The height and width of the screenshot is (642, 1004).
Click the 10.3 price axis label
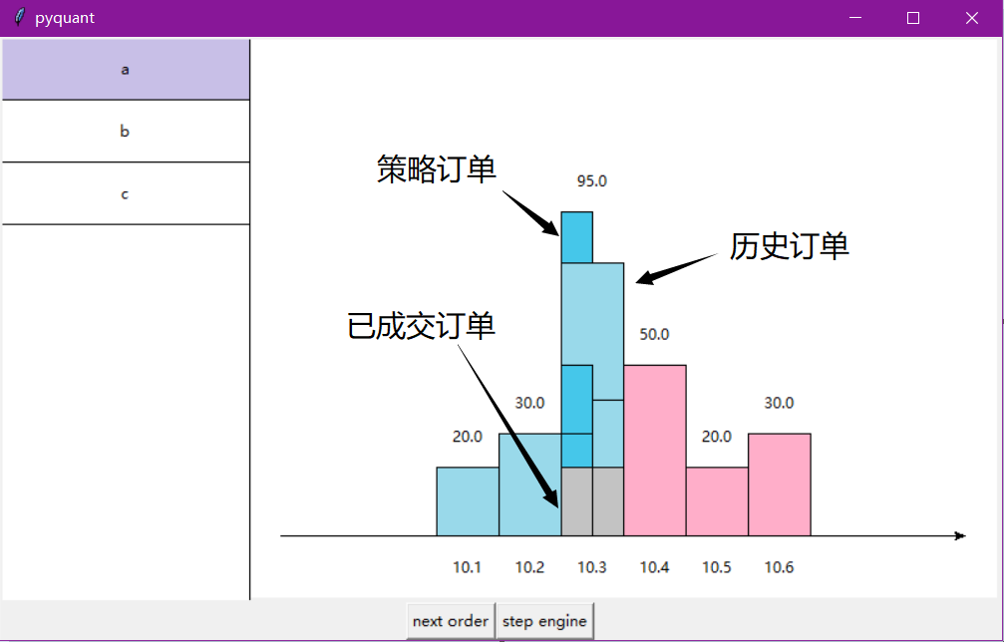(x=591, y=567)
